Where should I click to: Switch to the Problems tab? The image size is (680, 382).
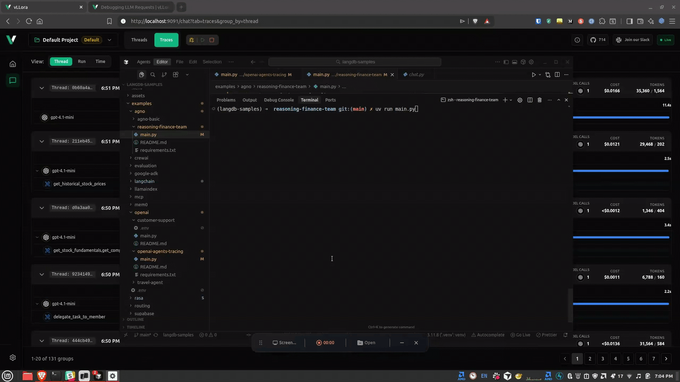(226, 100)
